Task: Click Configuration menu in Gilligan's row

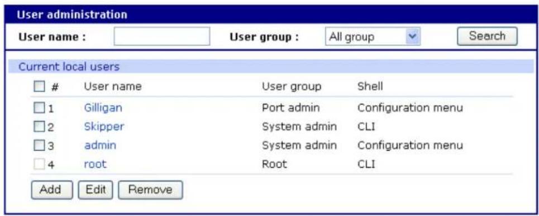Action: (x=410, y=108)
